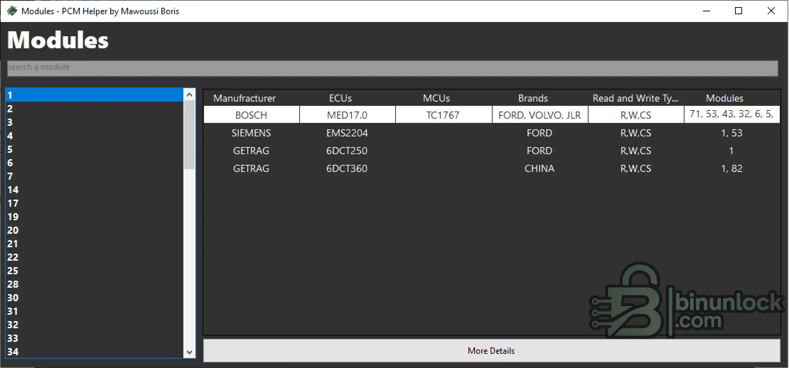Choose module 20 from the list
The height and width of the screenshot is (368, 789).
tap(95, 230)
